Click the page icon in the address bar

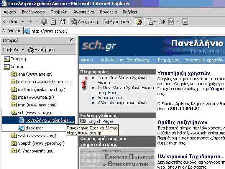point(27,31)
